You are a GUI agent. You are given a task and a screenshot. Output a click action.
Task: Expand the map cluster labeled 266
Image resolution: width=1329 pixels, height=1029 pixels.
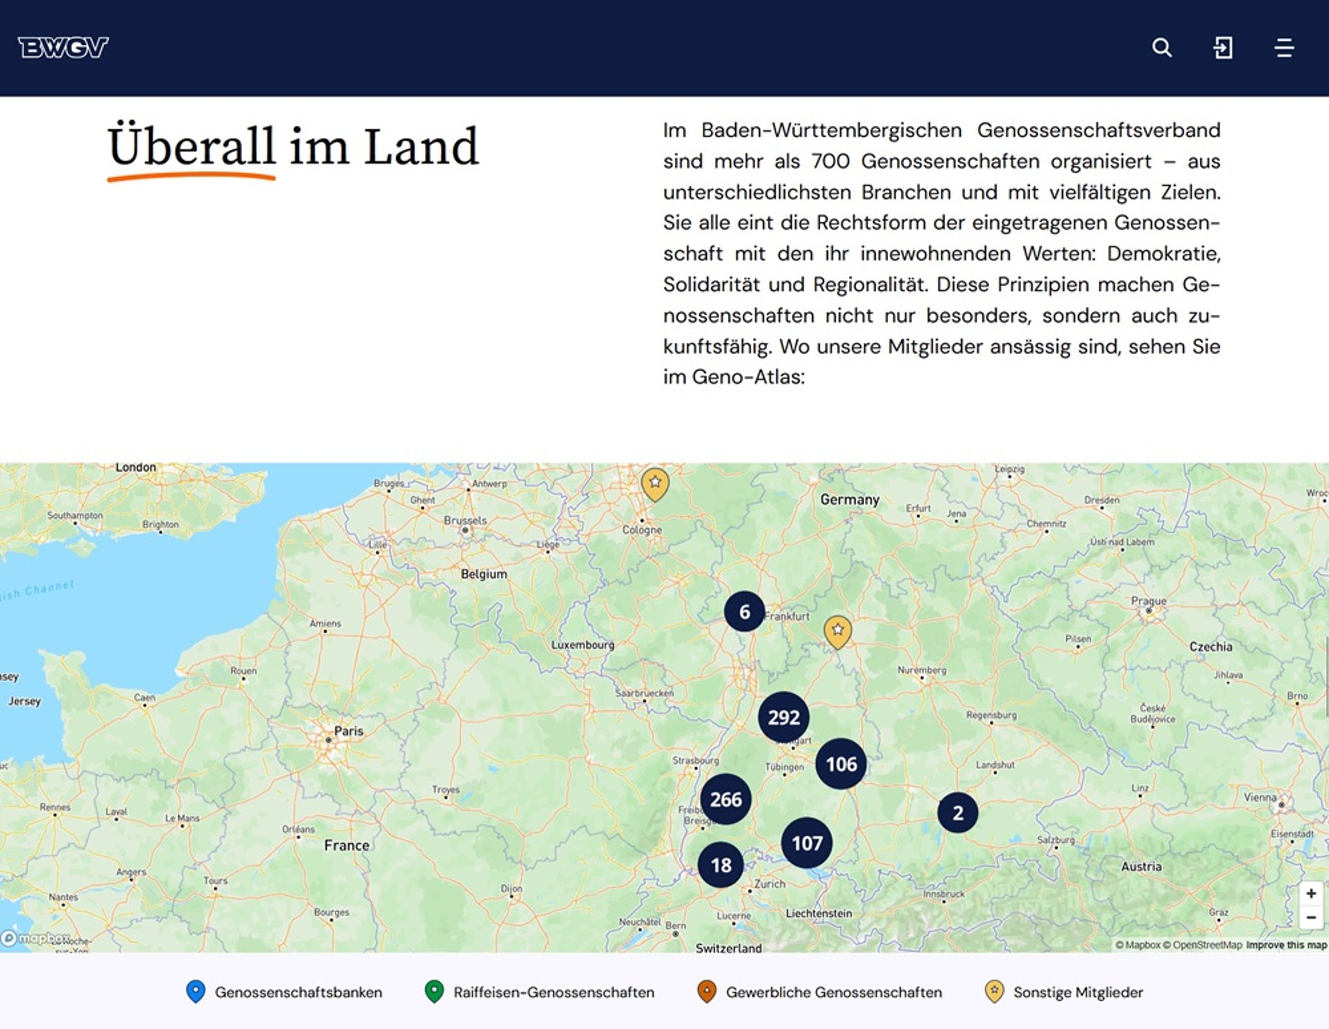pos(725,799)
